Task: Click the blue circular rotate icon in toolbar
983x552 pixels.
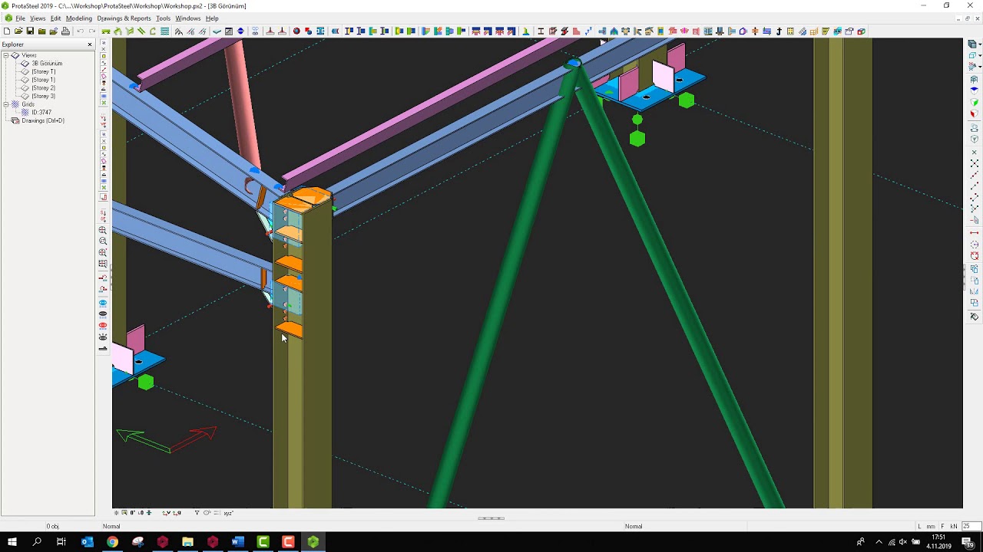Action: [240, 31]
